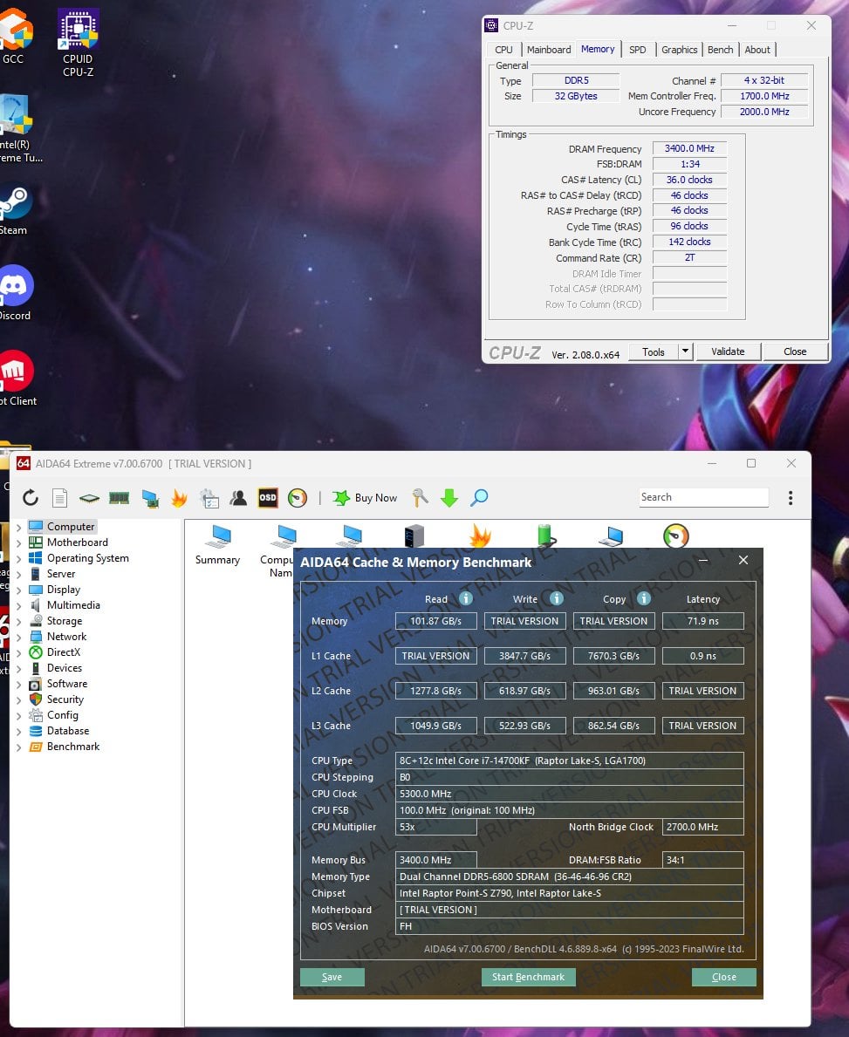Image resolution: width=849 pixels, height=1037 pixels.
Task: Click the user silhouette toolbar icon
Action: coord(238,498)
